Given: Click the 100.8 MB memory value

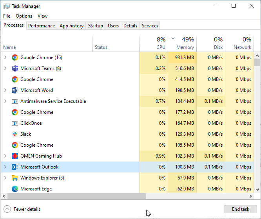Looking at the screenshot, I should 185,167.
